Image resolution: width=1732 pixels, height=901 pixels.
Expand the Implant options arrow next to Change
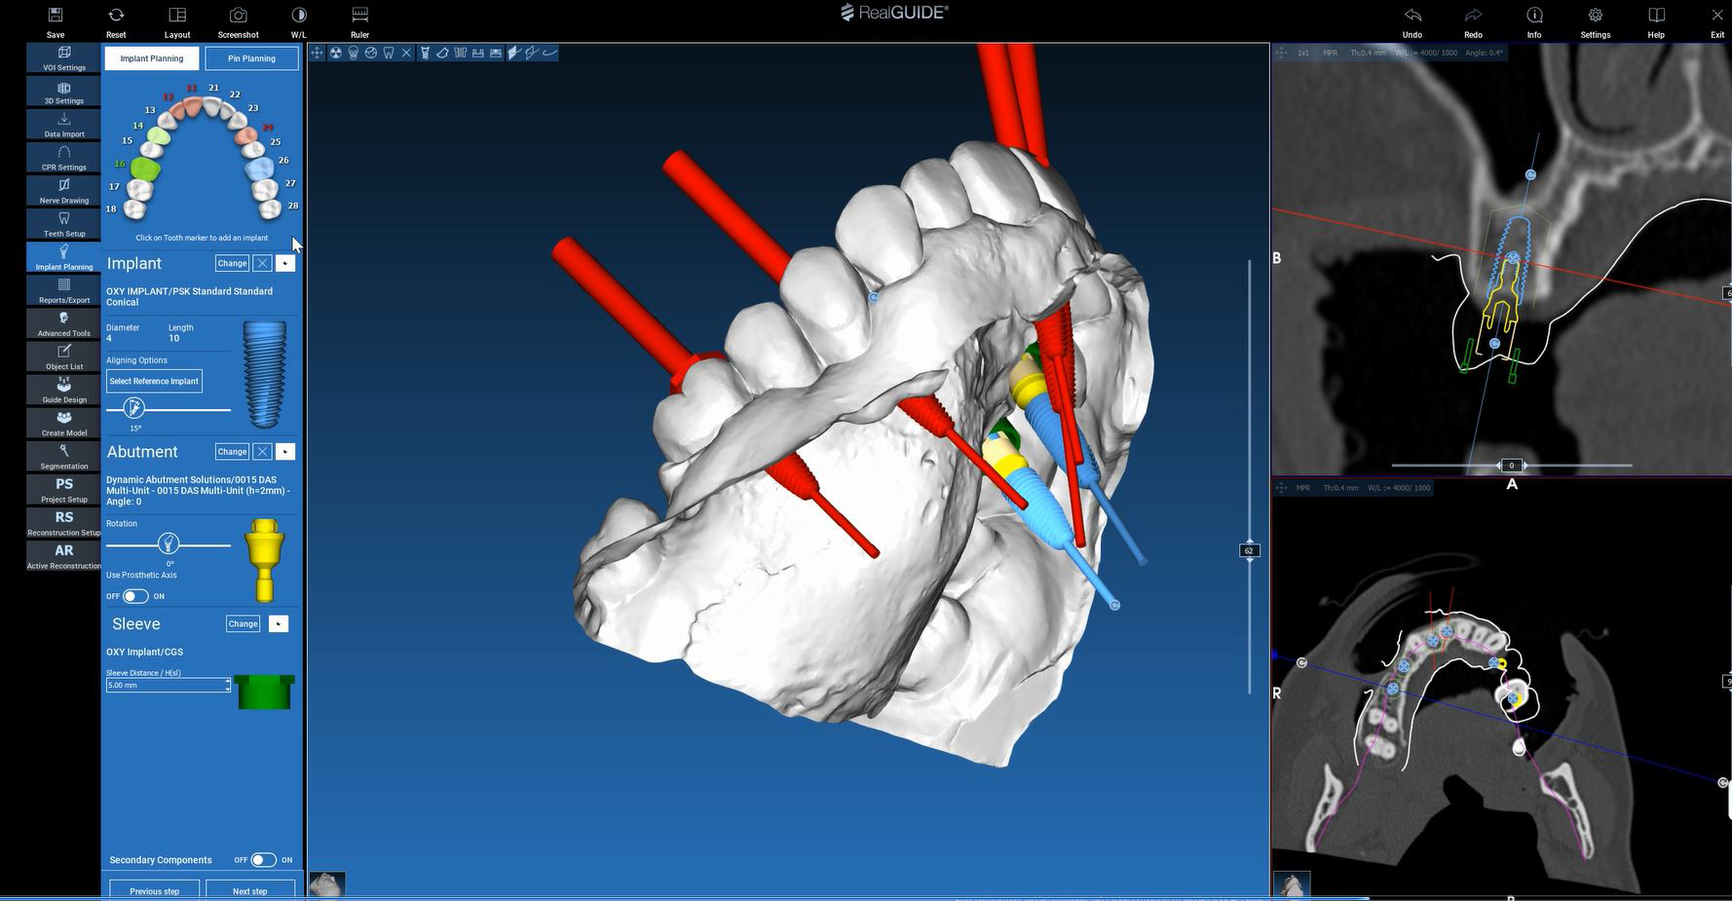point(284,263)
